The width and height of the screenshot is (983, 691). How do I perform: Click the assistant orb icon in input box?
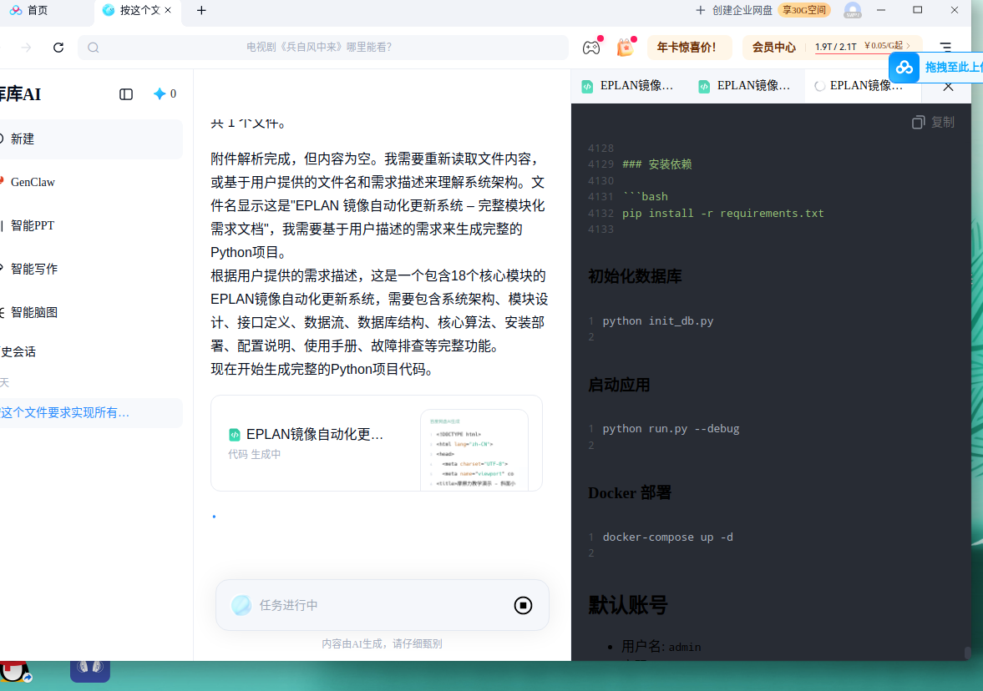pos(241,605)
